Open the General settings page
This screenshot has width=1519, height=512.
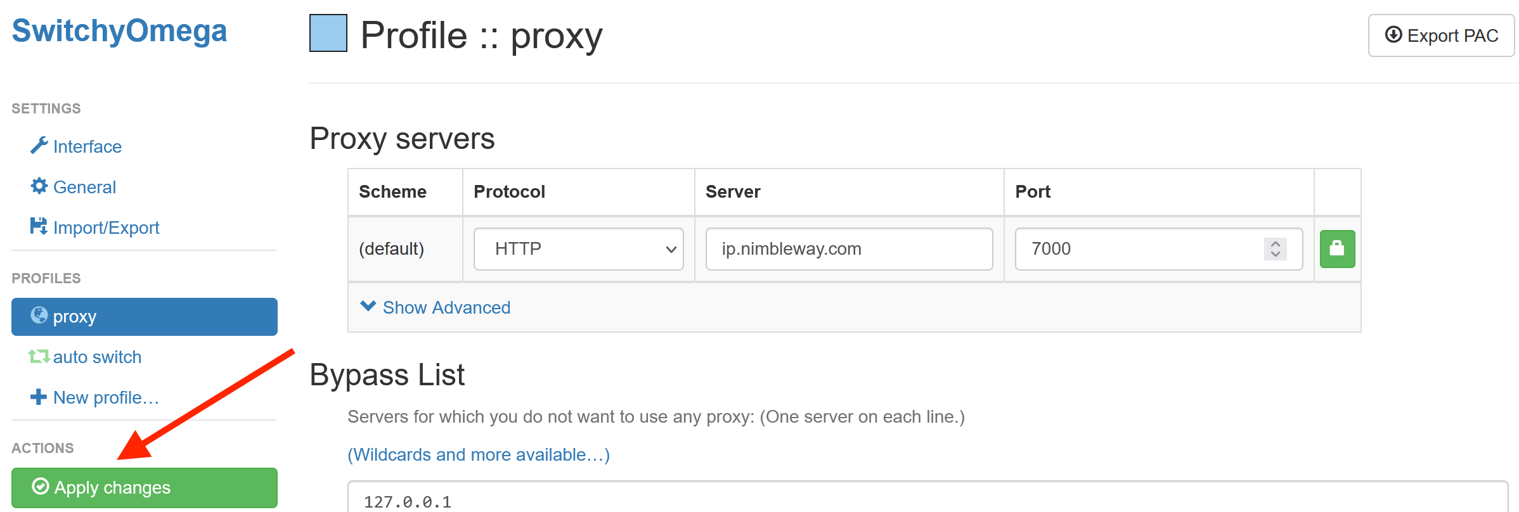pos(84,187)
